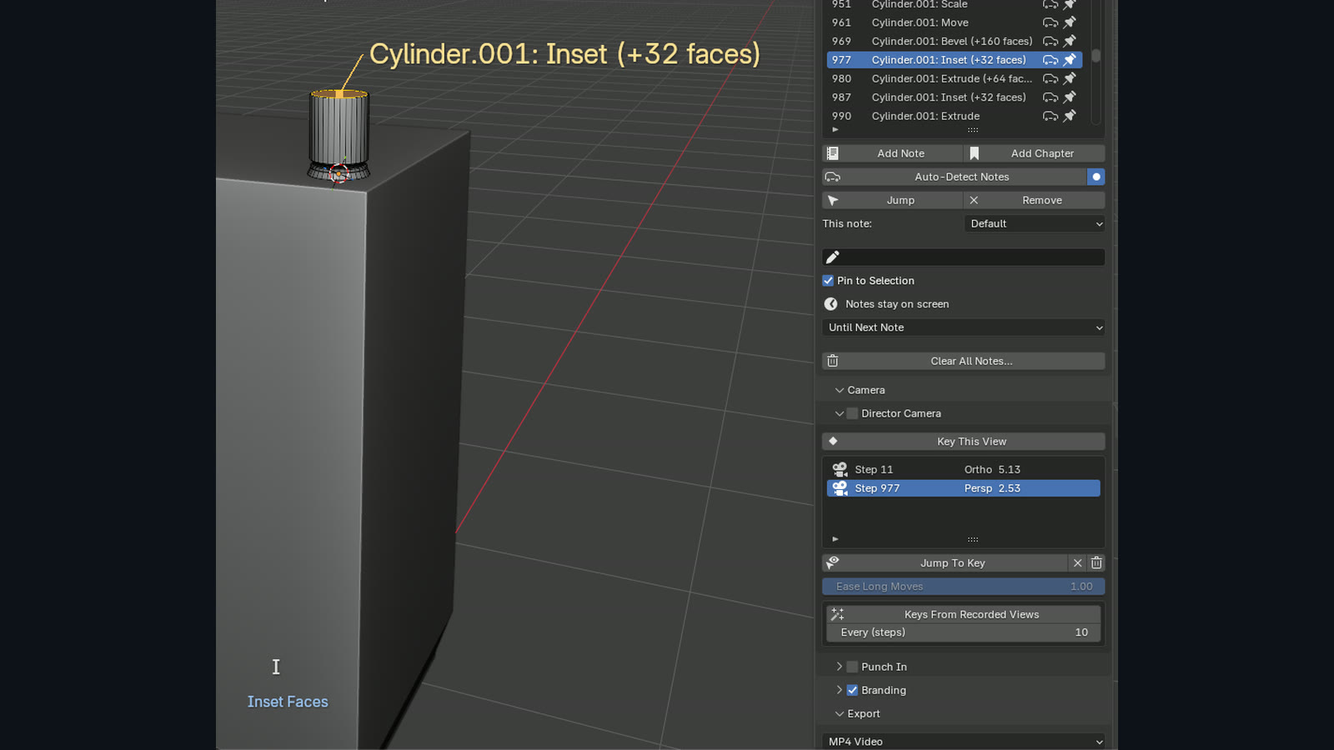Screen dimensions: 1334x750
Task: Click the Add Chapter button
Action: coord(1035,153)
